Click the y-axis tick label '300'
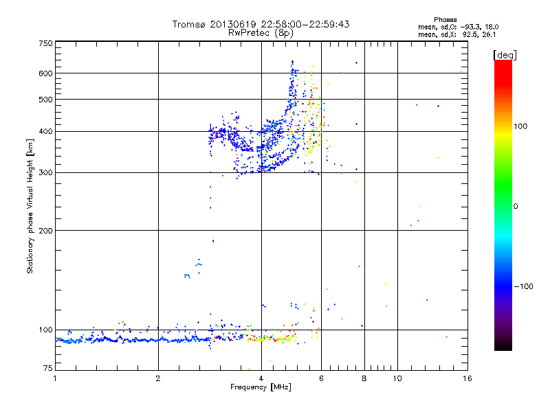550x412 pixels. tap(45, 173)
